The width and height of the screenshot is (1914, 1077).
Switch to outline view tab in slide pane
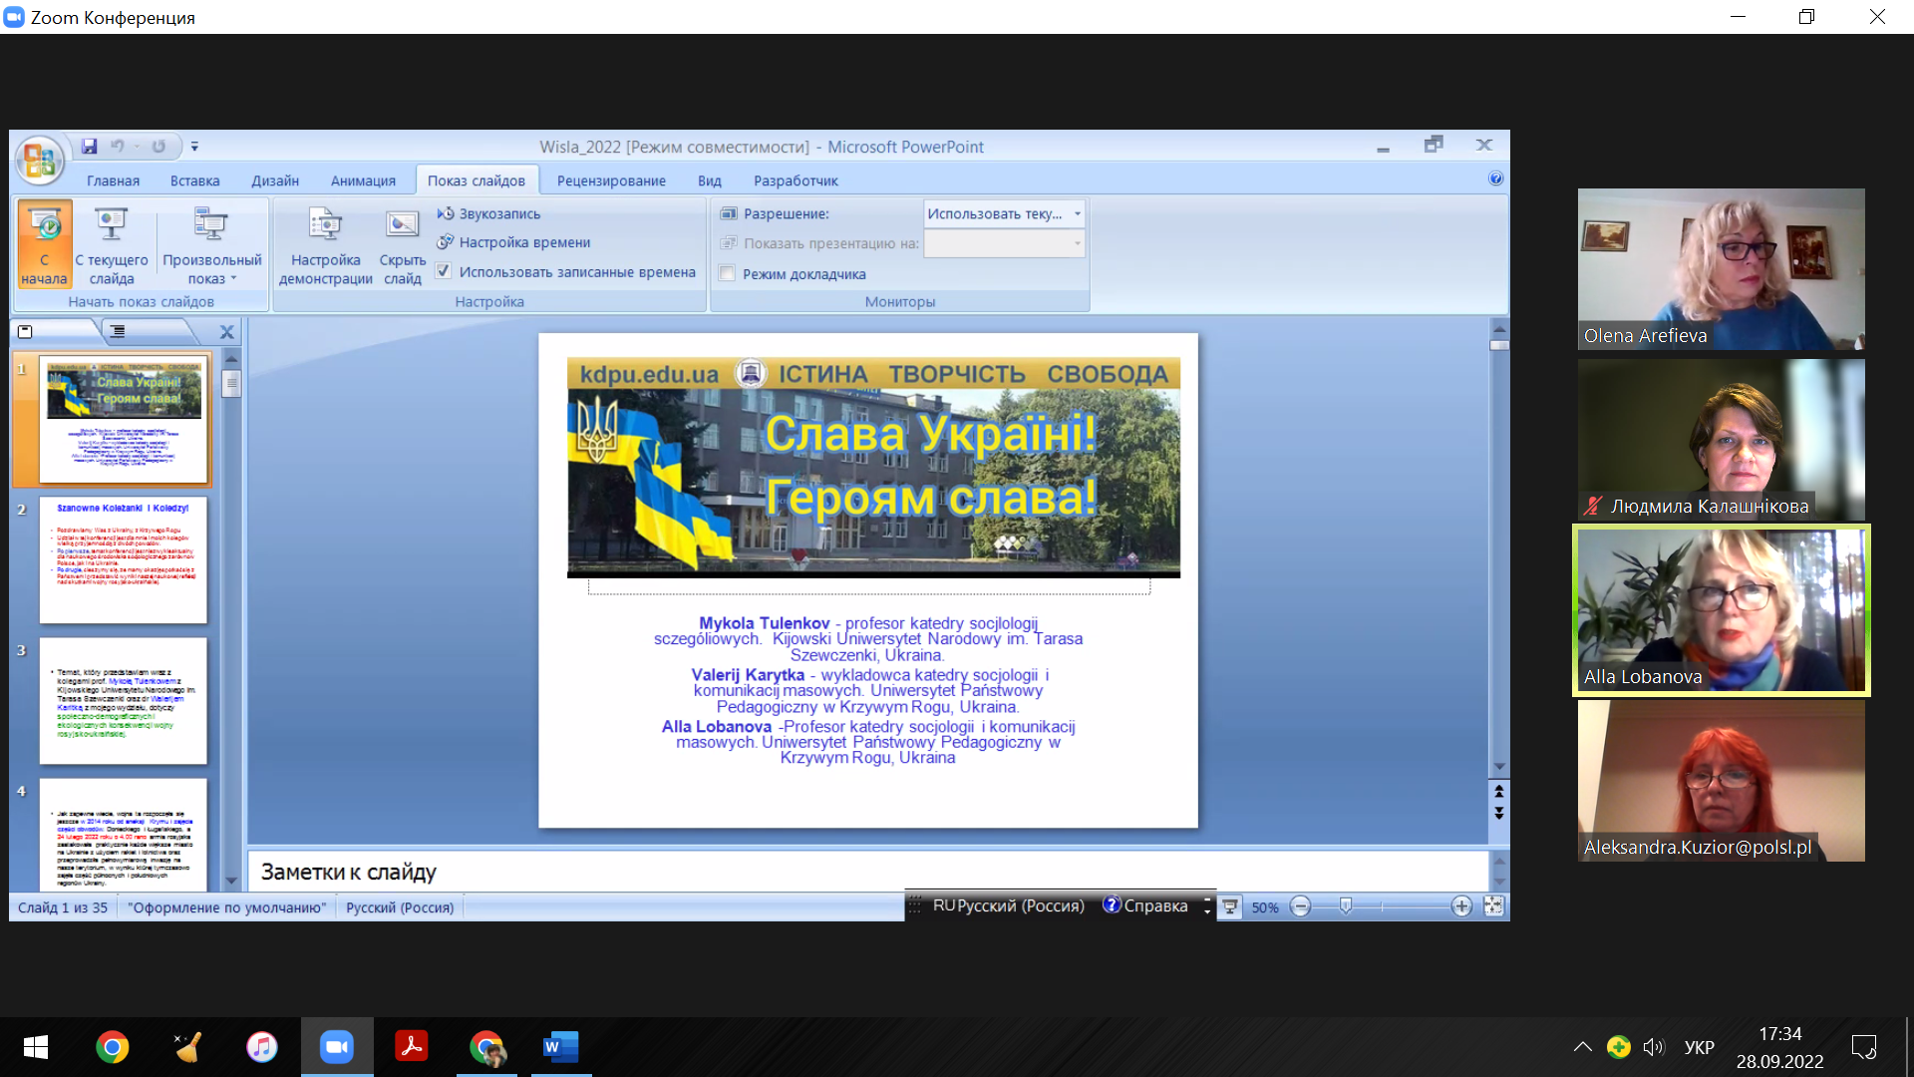(x=118, y=332)
